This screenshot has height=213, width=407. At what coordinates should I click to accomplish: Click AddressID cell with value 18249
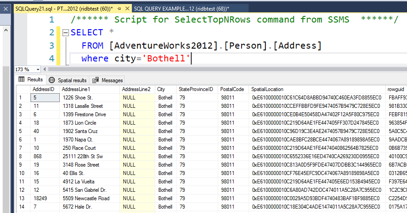45,198
